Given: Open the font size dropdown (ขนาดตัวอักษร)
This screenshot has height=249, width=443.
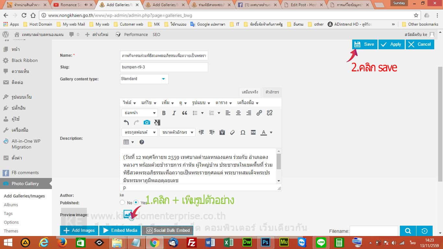Looking at the screenshot, I should click(177, 132).
